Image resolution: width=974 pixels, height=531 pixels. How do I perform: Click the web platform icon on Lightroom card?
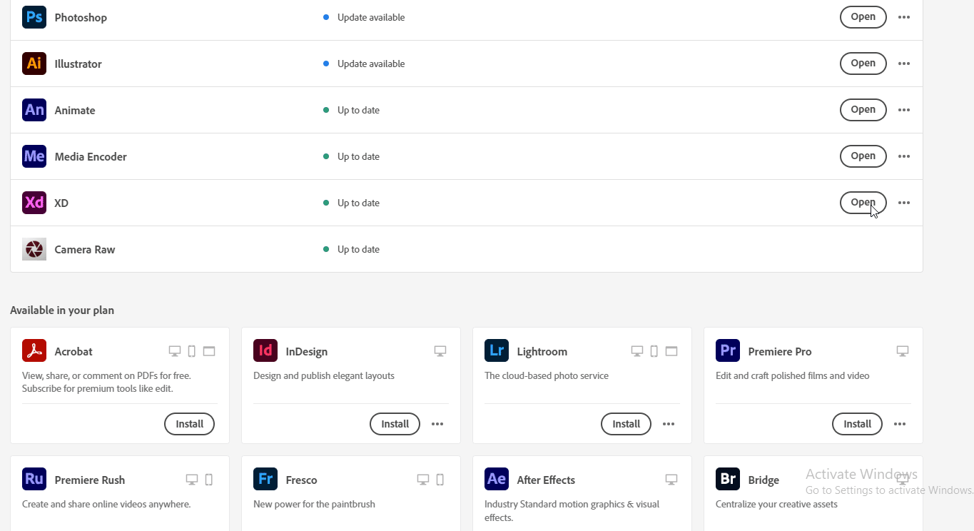(671, 351)
